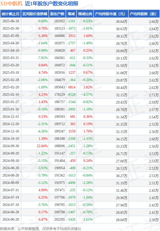
Task: Click shareholder count 202205 cell
Action: pyautogui.click(x=57, y=220)
